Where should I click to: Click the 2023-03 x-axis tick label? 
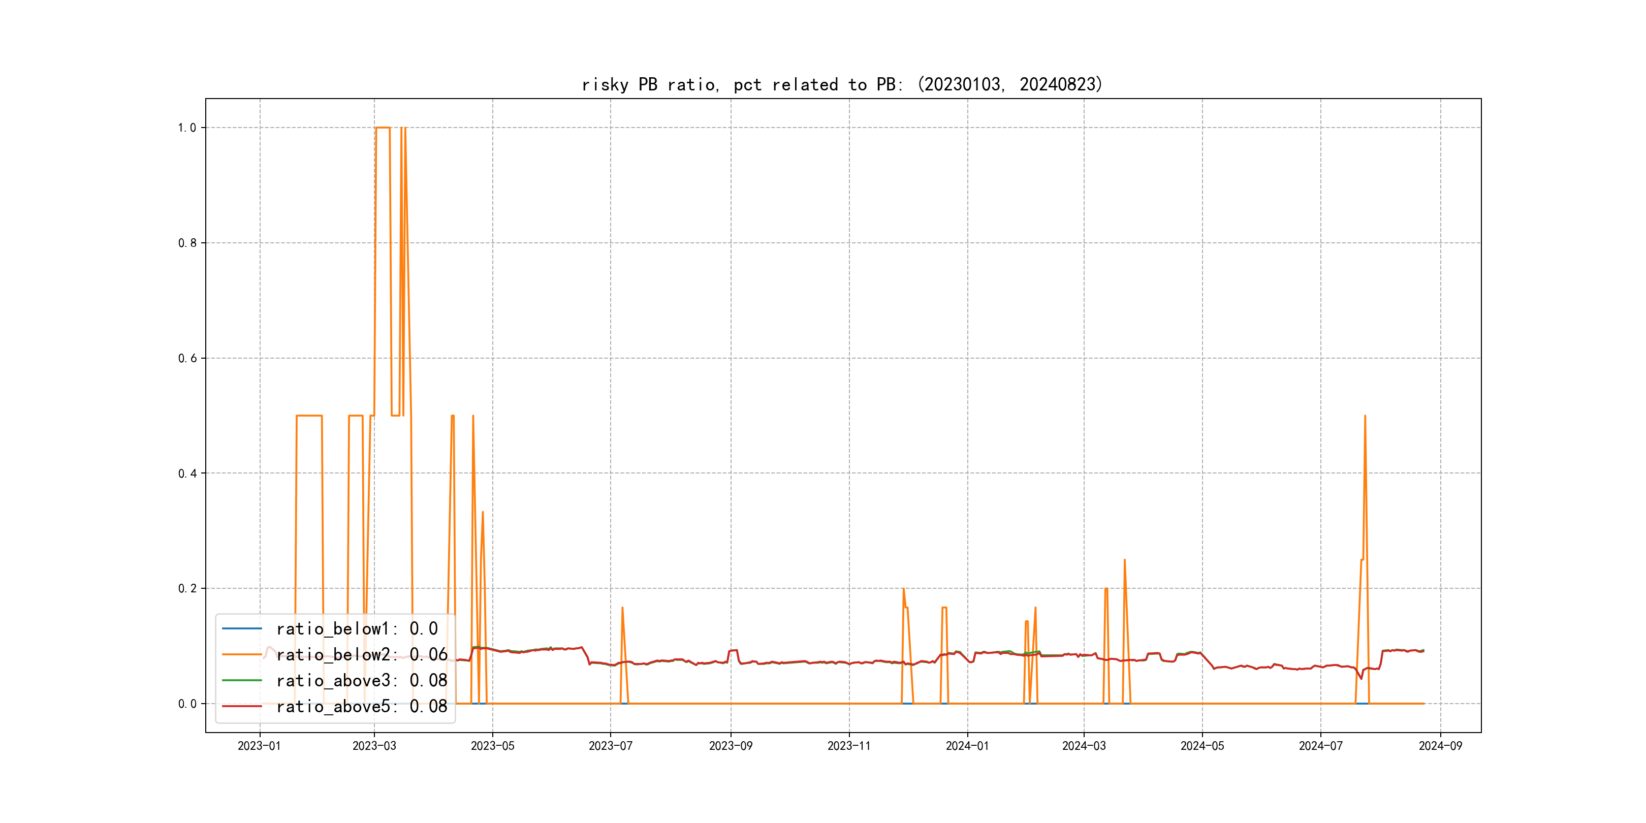tap(374, 746)
